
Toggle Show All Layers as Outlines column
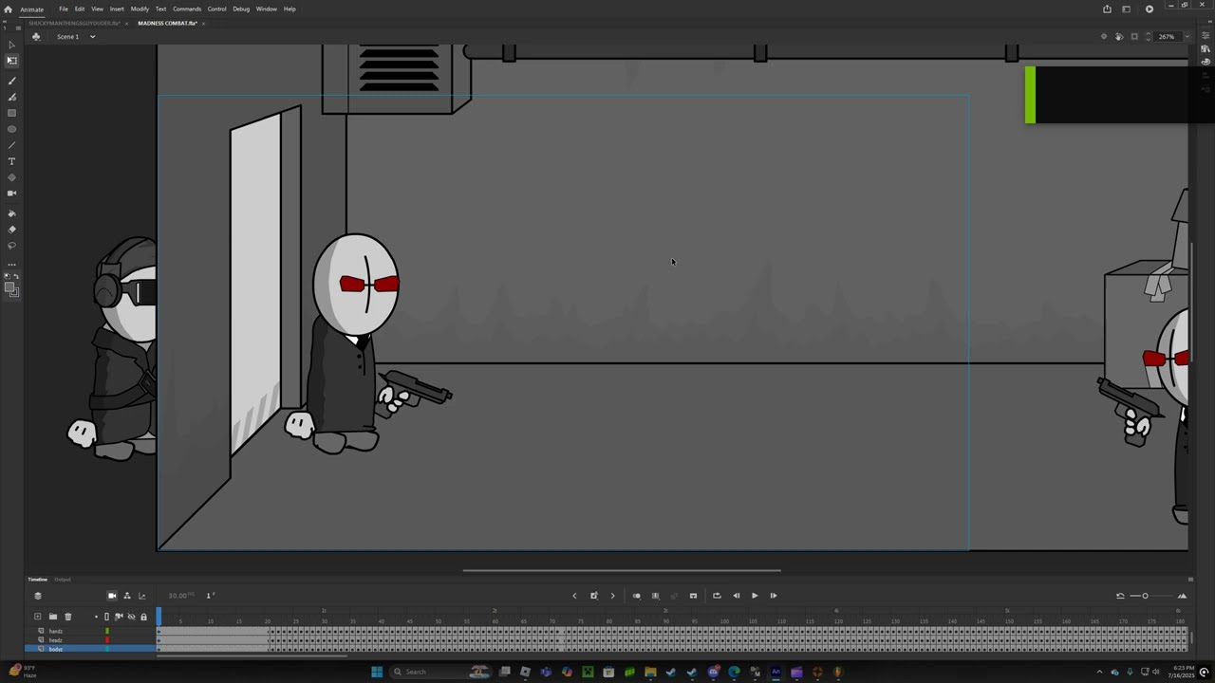point(106,617)
